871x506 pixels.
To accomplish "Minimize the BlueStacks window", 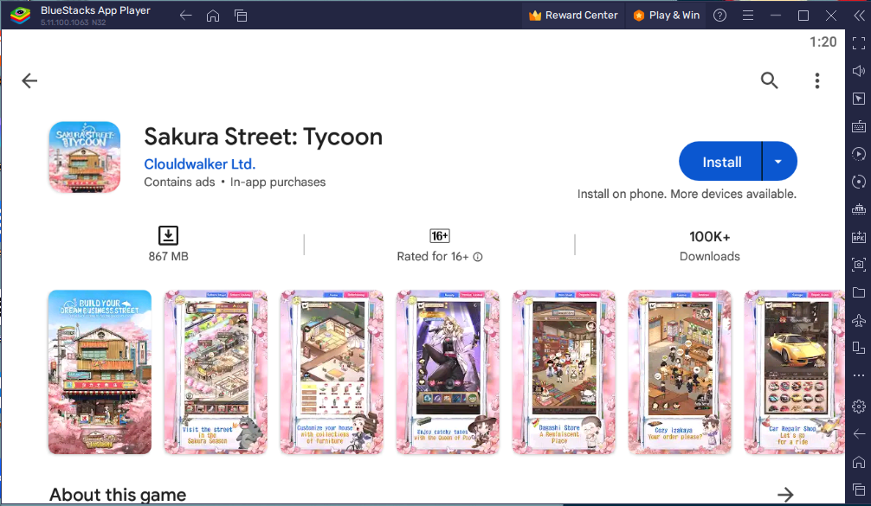I will pos(776,16).
